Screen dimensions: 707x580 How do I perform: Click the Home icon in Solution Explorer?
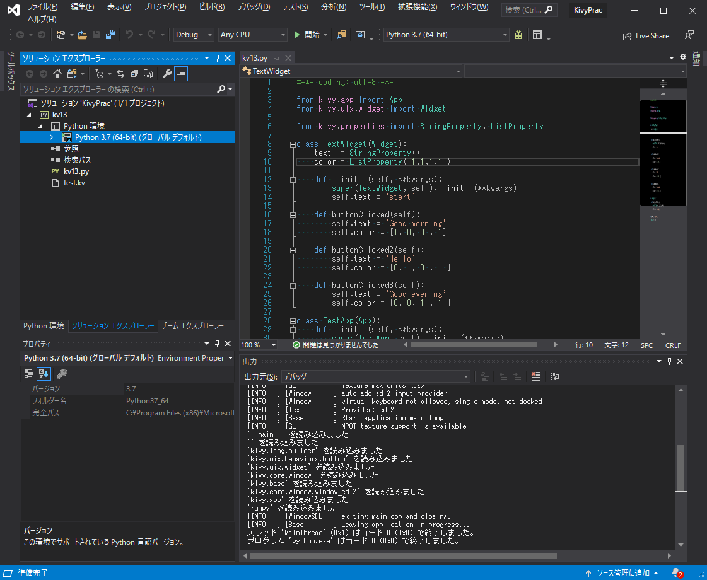[x=57, y=74]
